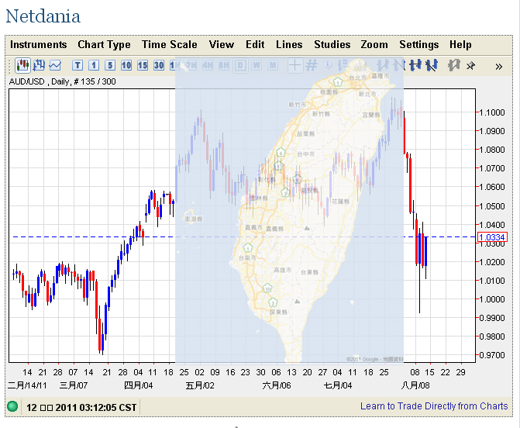Click the 八月/08 date axis label

415,385
